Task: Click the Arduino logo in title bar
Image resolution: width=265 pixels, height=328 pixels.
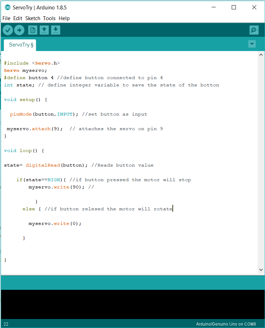Action: click(x=8, y=8)
